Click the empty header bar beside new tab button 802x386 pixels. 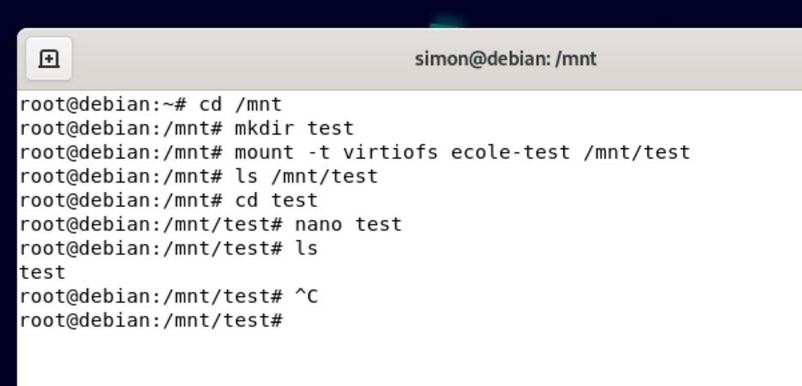(230, 59)
